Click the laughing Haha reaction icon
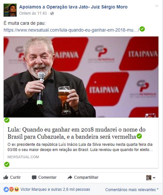This screenshot has height=195, width=163. pyautogui.click(x=17, y=189)
